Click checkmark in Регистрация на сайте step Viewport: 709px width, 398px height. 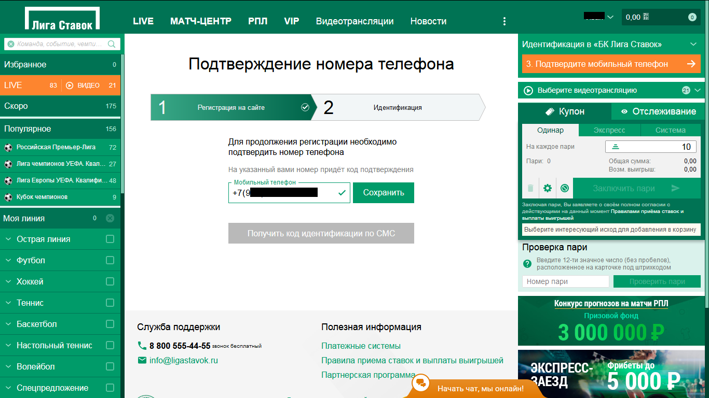pos(305,107)
